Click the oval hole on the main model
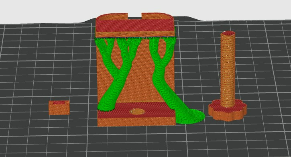291x157 pixels. point(137,112)
